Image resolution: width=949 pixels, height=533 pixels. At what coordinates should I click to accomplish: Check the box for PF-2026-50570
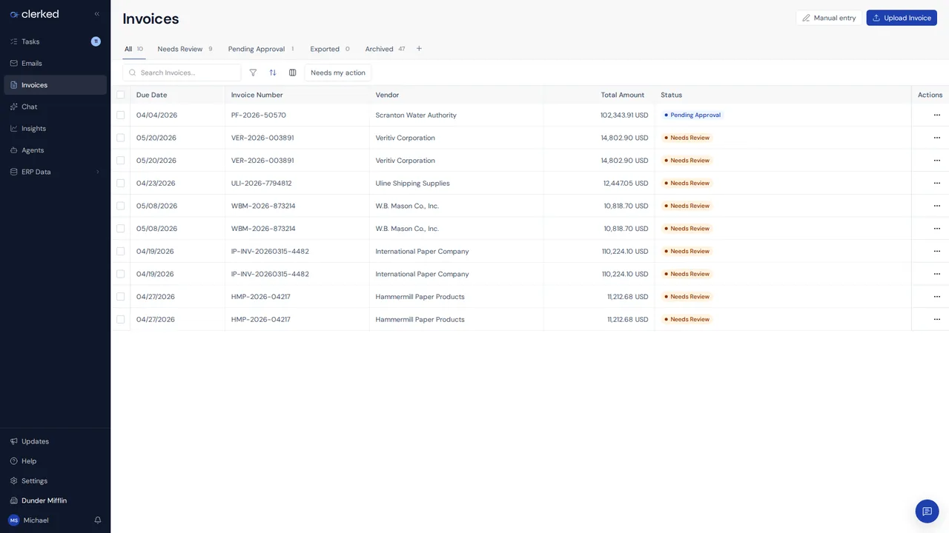(120, 115)
